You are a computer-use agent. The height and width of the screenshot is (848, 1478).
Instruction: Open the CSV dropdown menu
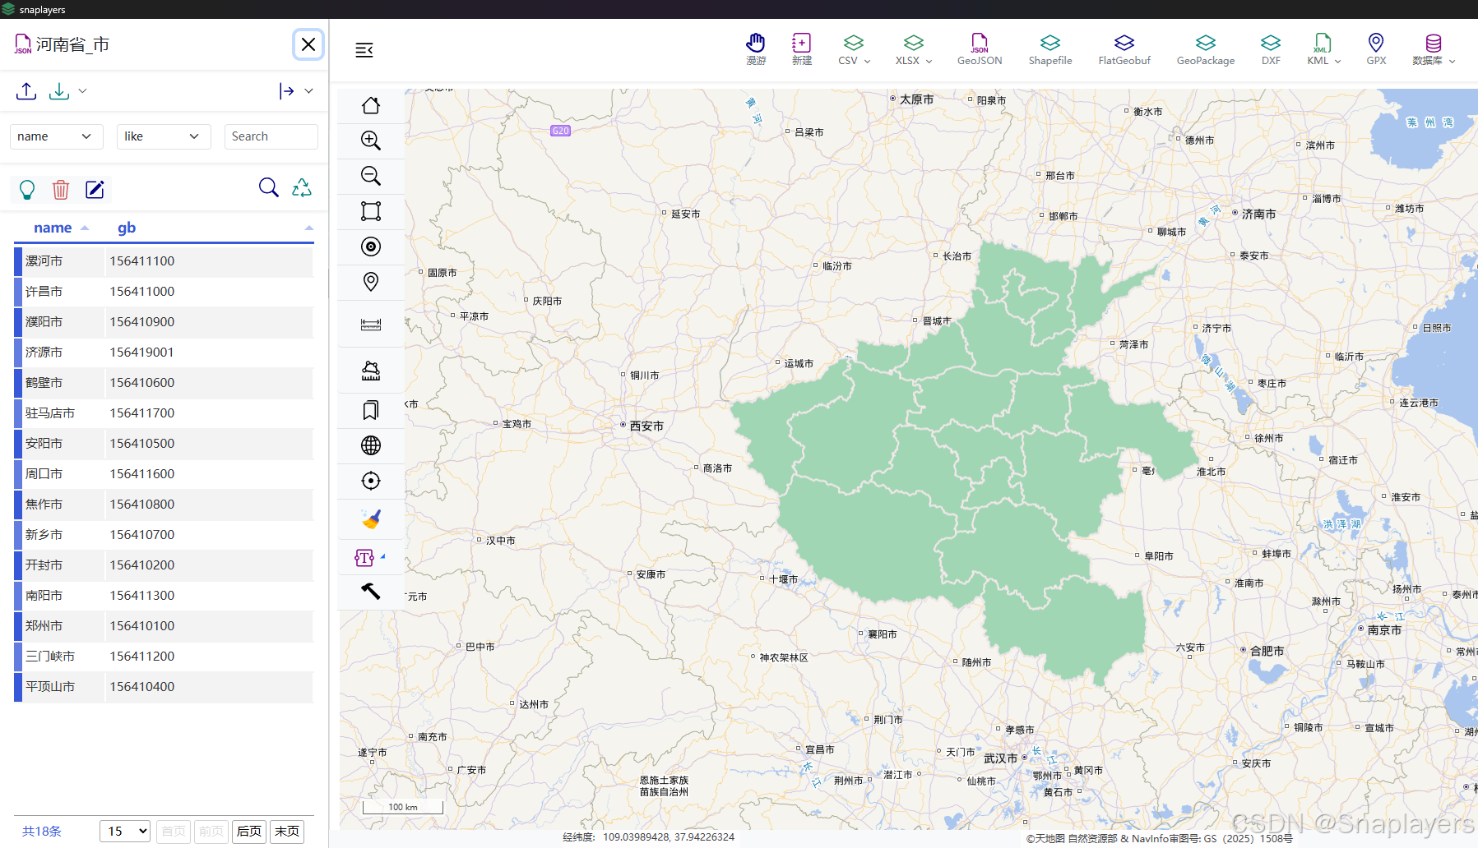pos(855,49)
